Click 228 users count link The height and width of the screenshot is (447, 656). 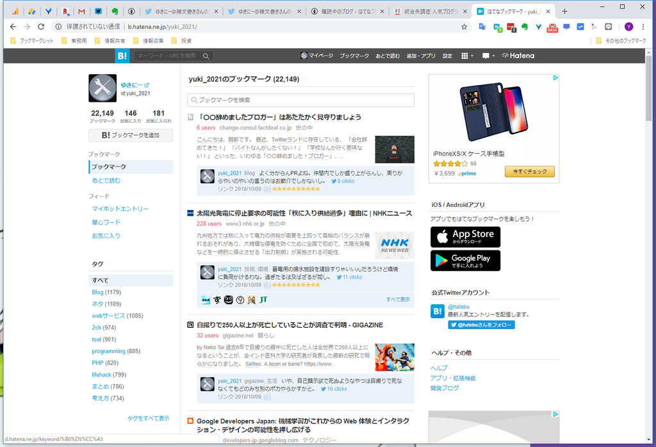209,224
